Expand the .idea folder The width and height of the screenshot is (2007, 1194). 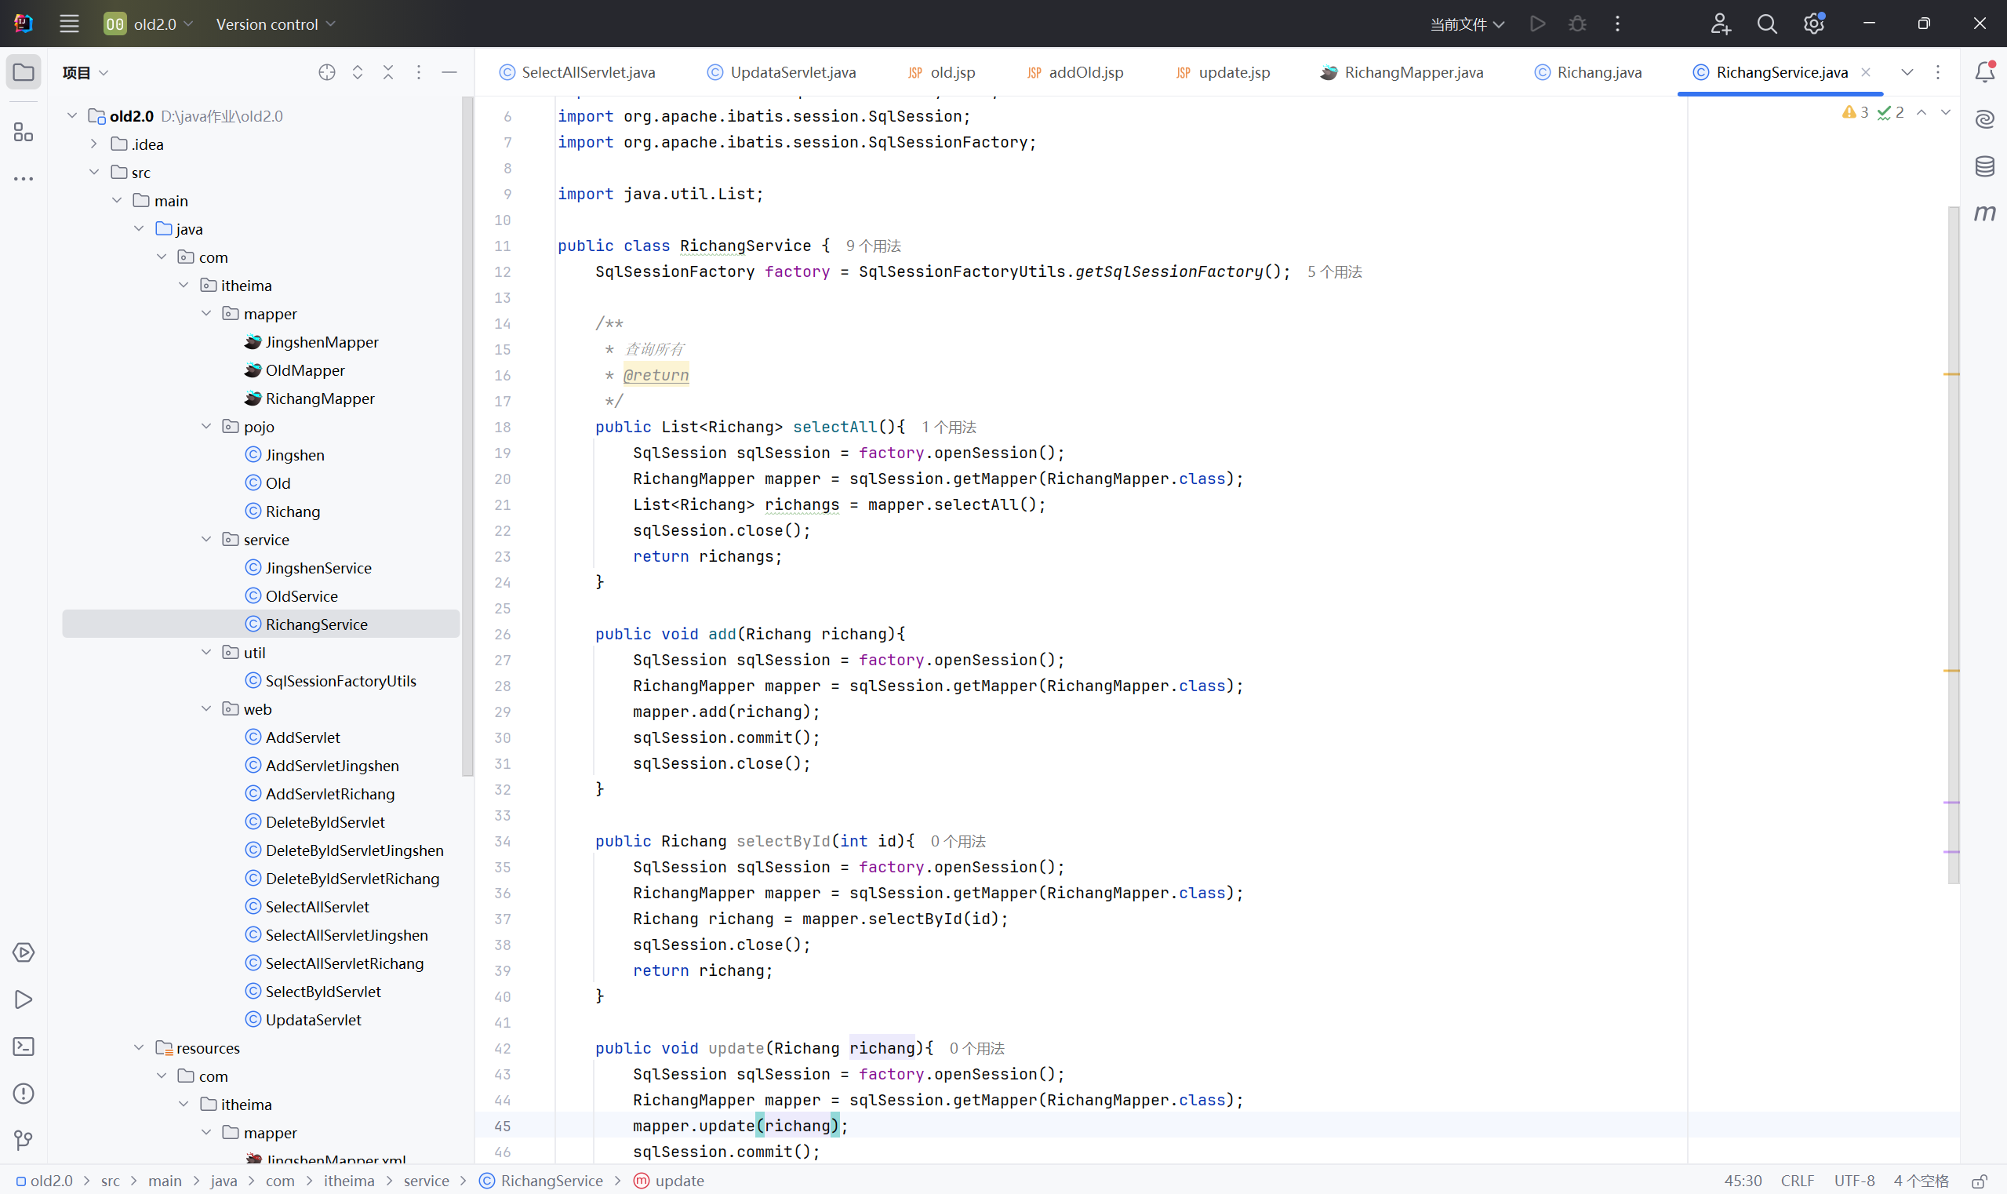click(94, 144)
